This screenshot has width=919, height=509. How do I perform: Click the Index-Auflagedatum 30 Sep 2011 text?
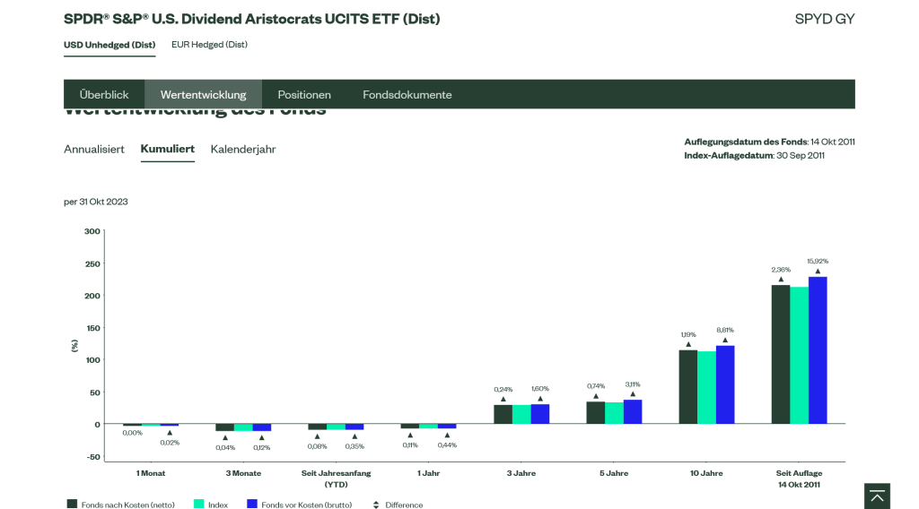(x=754, y=156)
